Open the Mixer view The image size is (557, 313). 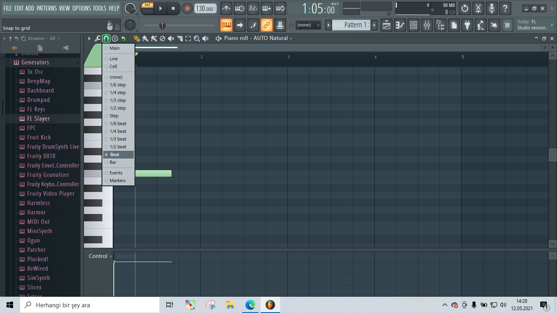(x=427, y=25)
